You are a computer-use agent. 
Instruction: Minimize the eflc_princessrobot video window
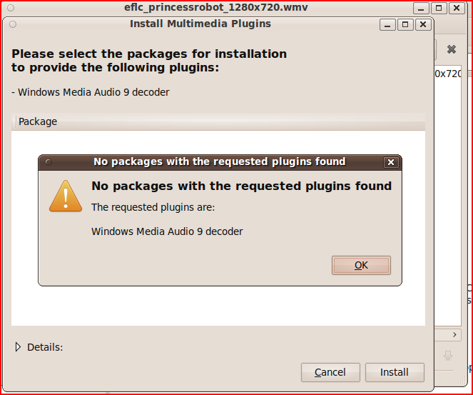[422, 8]
